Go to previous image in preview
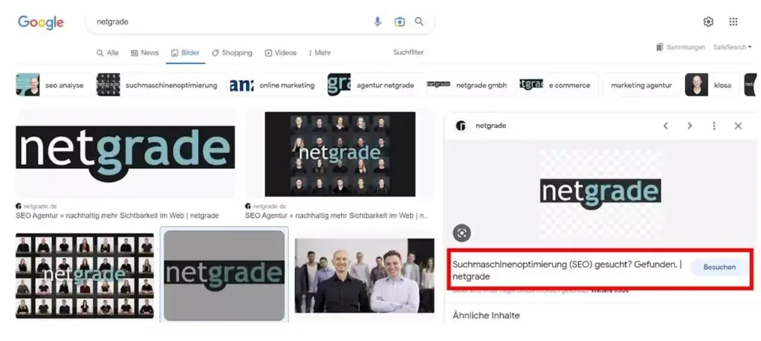The image size is (761, 341). 666,126
